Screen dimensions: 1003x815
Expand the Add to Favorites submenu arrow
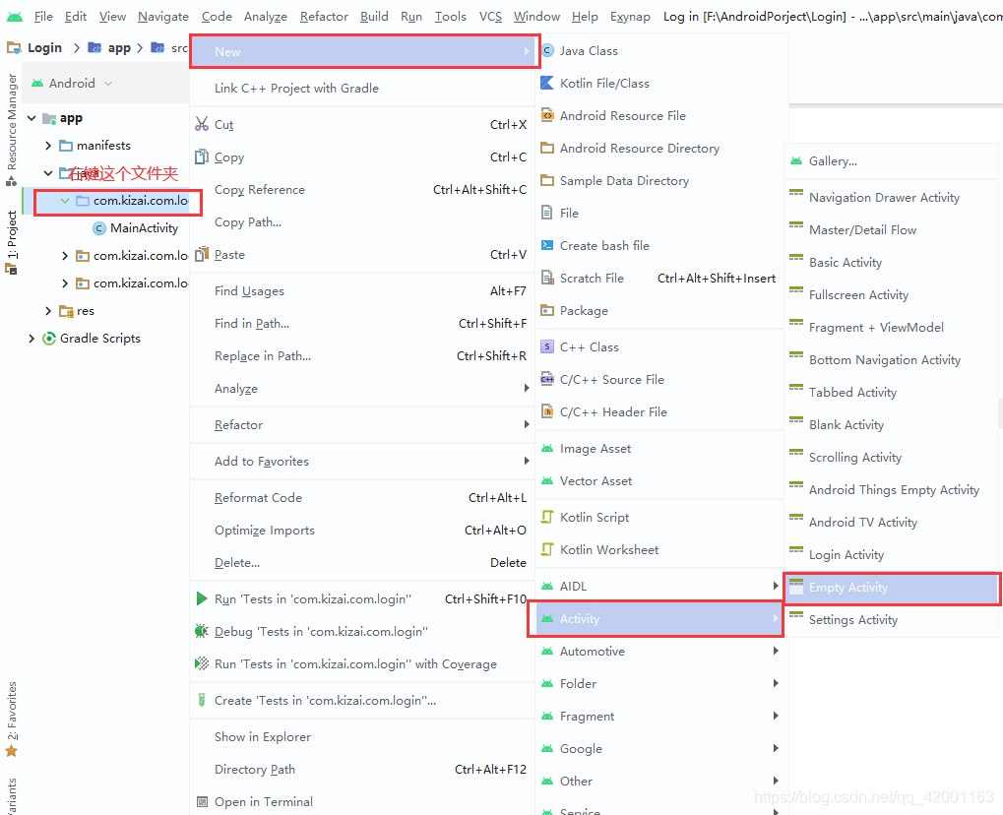[x=527, y=461]
